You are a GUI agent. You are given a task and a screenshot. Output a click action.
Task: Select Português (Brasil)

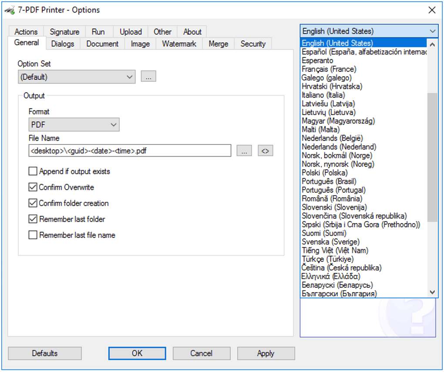[x=363, y=181]
